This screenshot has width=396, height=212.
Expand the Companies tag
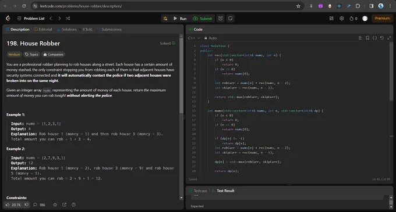53,55
